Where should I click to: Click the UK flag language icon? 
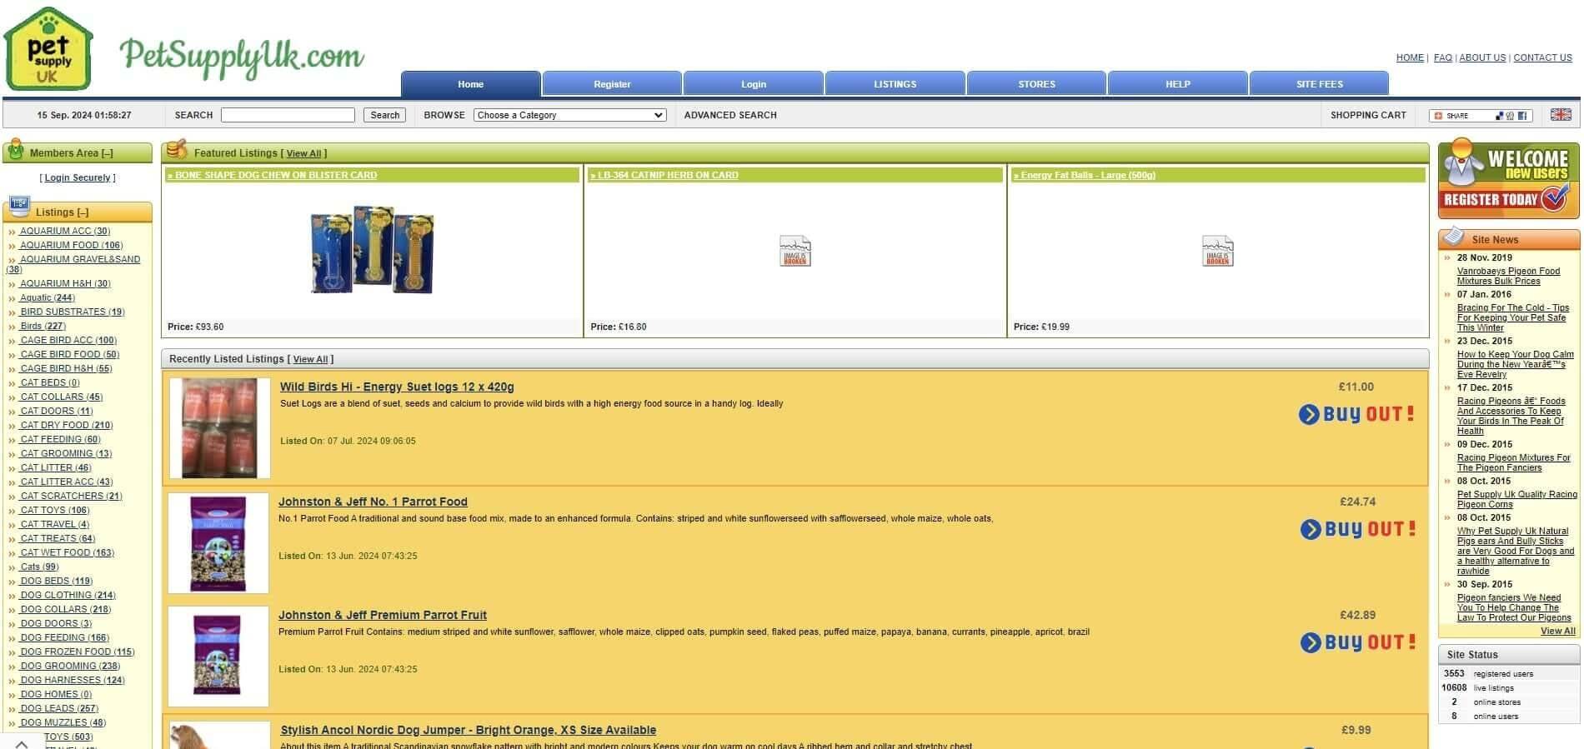click(1560, 115)
